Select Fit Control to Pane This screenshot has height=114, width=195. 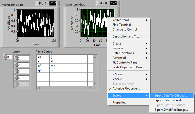(x=129, y=62)
